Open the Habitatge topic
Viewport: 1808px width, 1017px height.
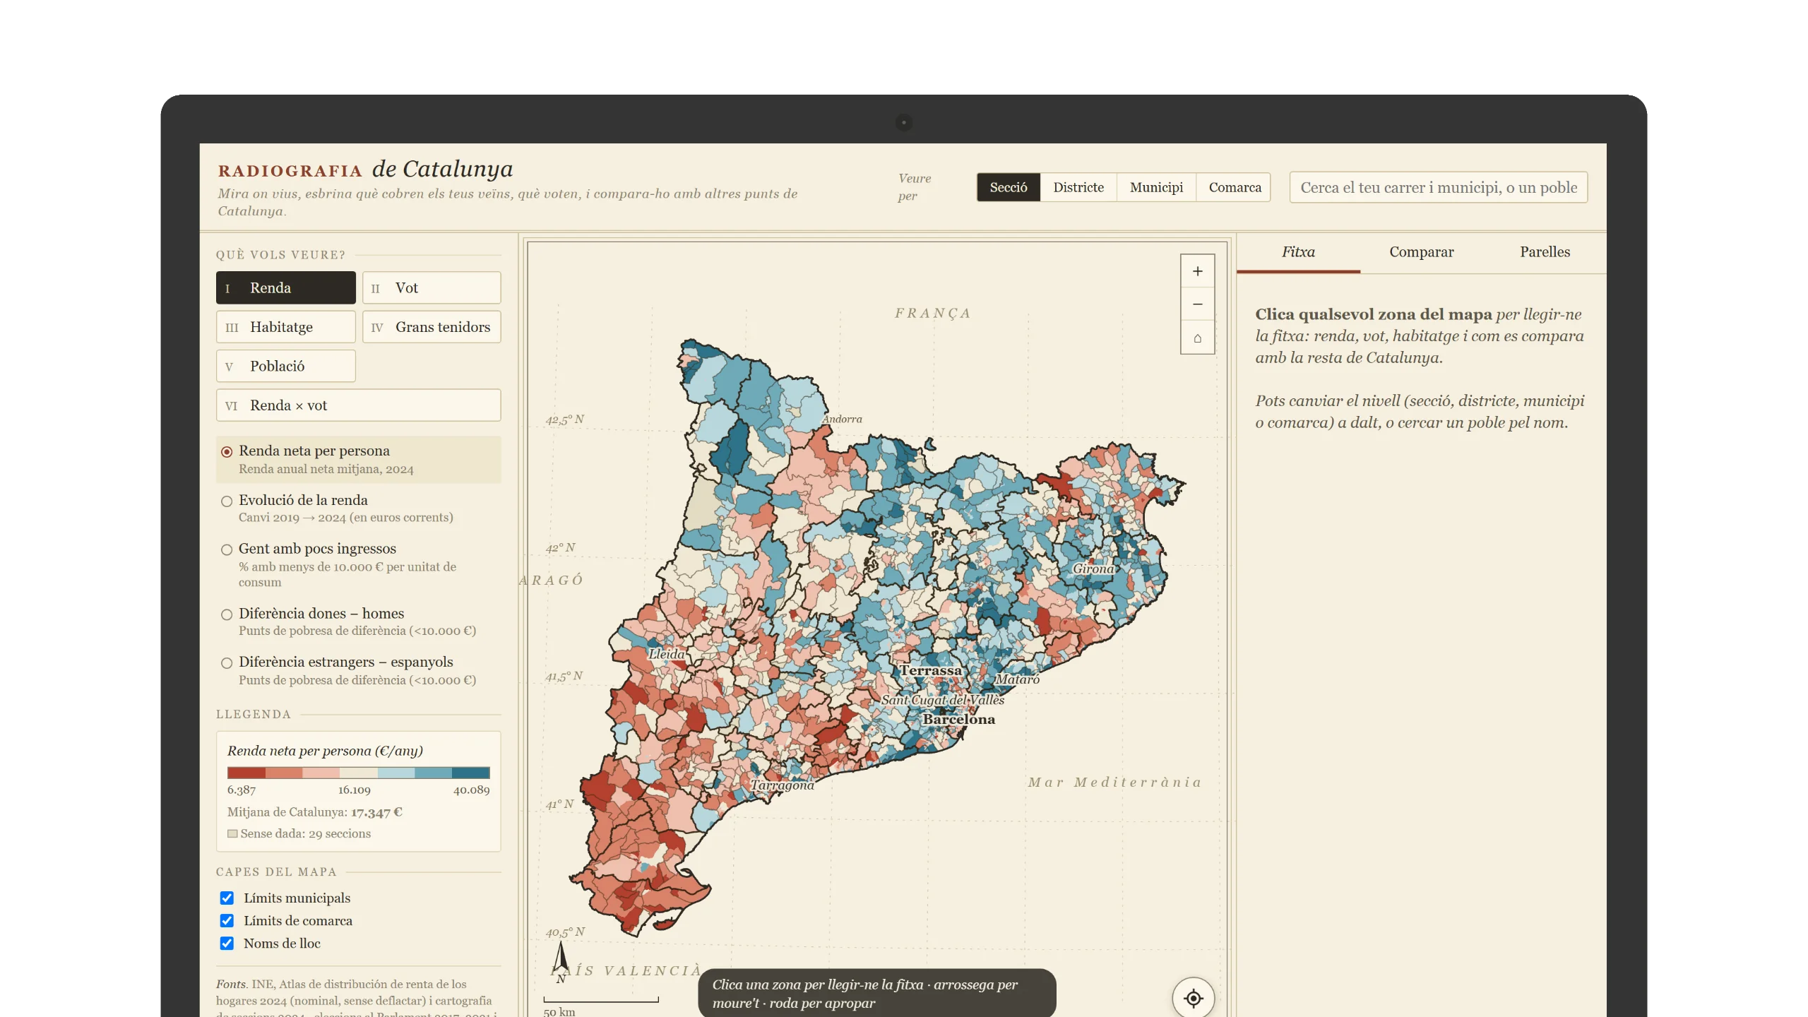coord(285,327)
